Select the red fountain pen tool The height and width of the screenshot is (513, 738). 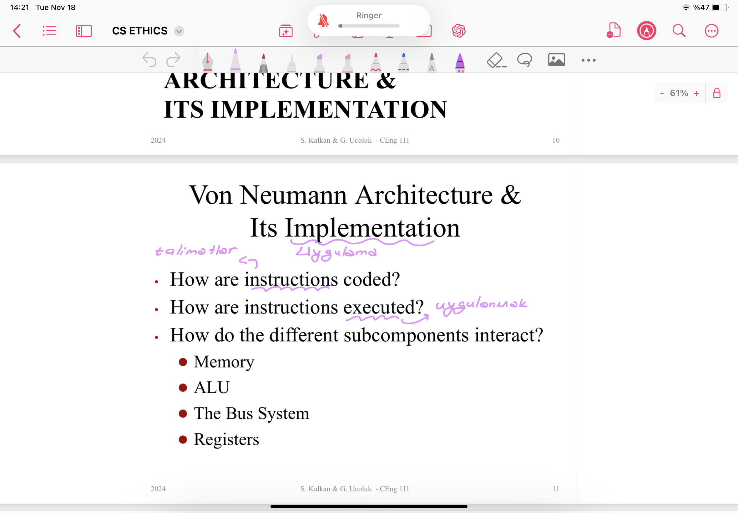(208, 61)
